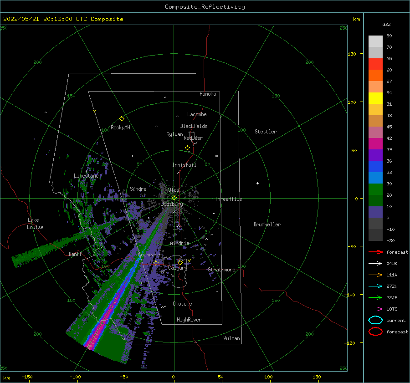Screen dimensions: 410x383
Task: Click the Vulcan town label
Action: click(x=232, y=338)
